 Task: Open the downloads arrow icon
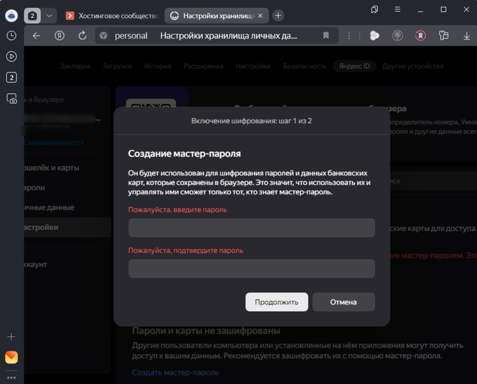[x=466, y=36]
